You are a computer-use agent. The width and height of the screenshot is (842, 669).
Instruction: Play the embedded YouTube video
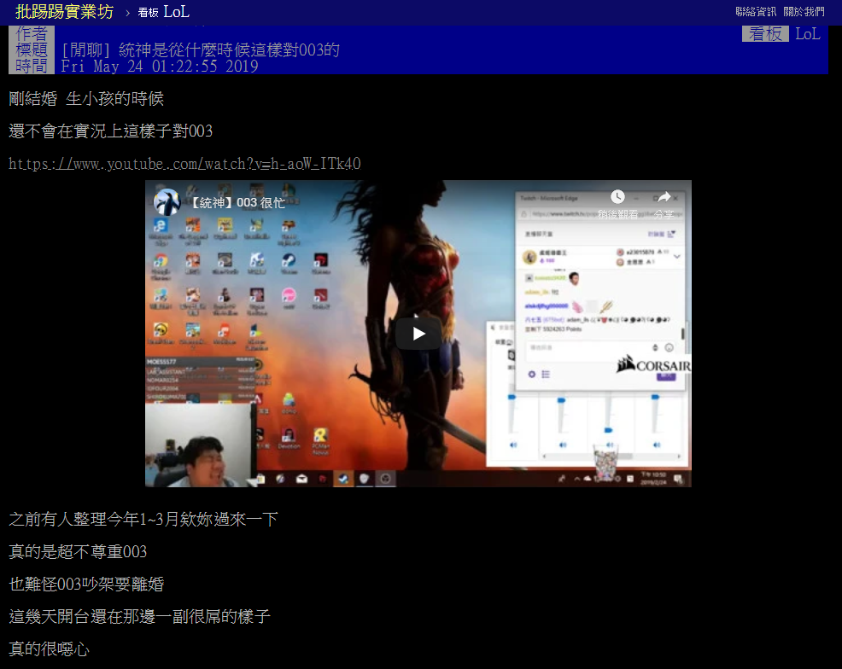click(418, 334)
